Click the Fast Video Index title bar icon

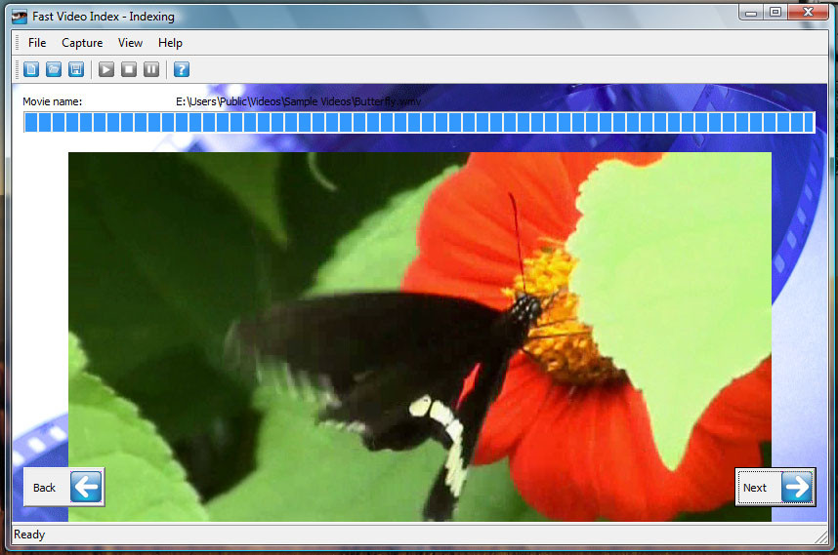point(20,18)
